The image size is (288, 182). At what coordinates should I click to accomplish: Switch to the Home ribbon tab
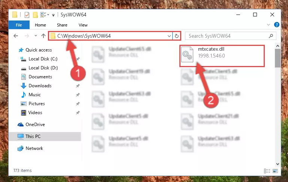tap(40, 25)
